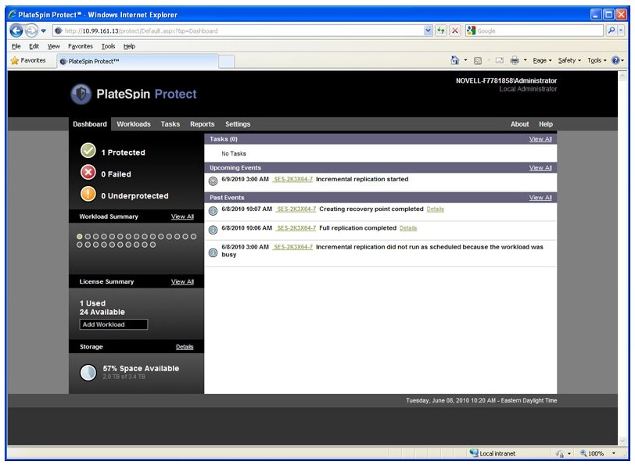
Task: Click the Print icon
Action: tap(515, 60)
